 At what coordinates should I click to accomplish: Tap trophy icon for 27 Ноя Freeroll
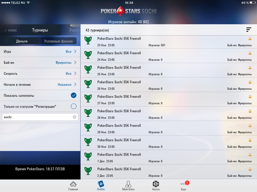[88, 98]
